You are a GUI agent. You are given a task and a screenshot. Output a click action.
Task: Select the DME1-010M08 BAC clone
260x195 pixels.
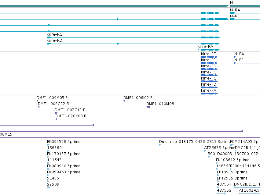(203, 107)
